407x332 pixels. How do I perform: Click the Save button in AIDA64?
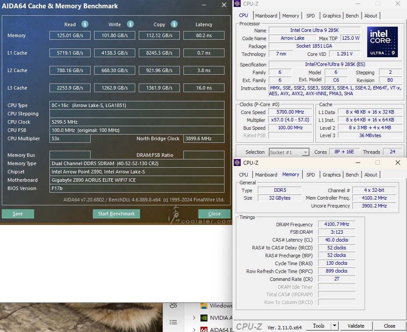(x=18, y=214)
